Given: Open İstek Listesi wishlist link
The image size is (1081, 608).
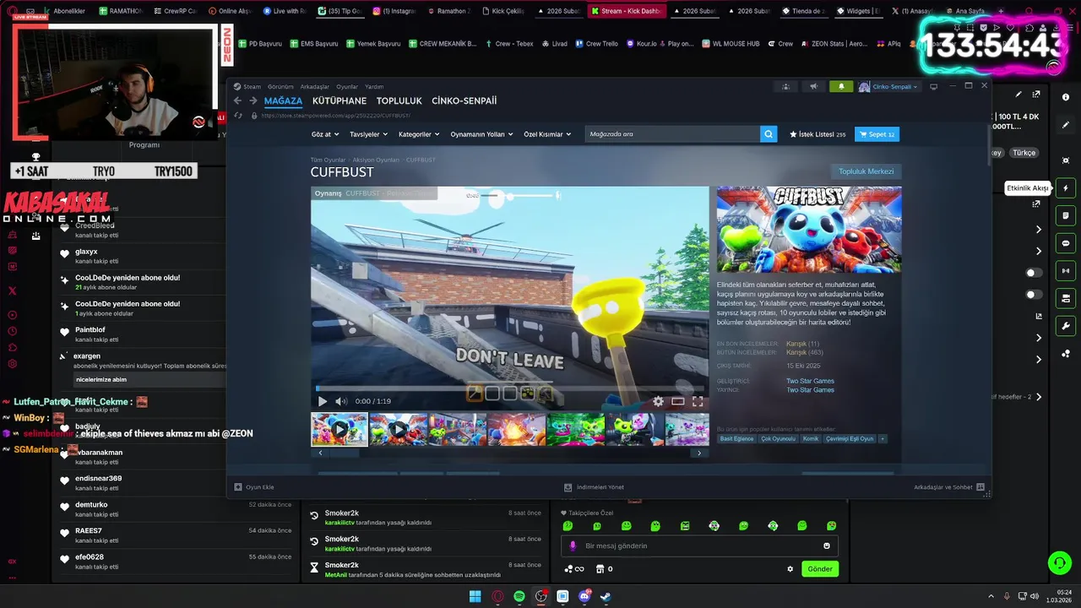Looking at the screenshot, I should pyautogui.click(x=818, y=134).
